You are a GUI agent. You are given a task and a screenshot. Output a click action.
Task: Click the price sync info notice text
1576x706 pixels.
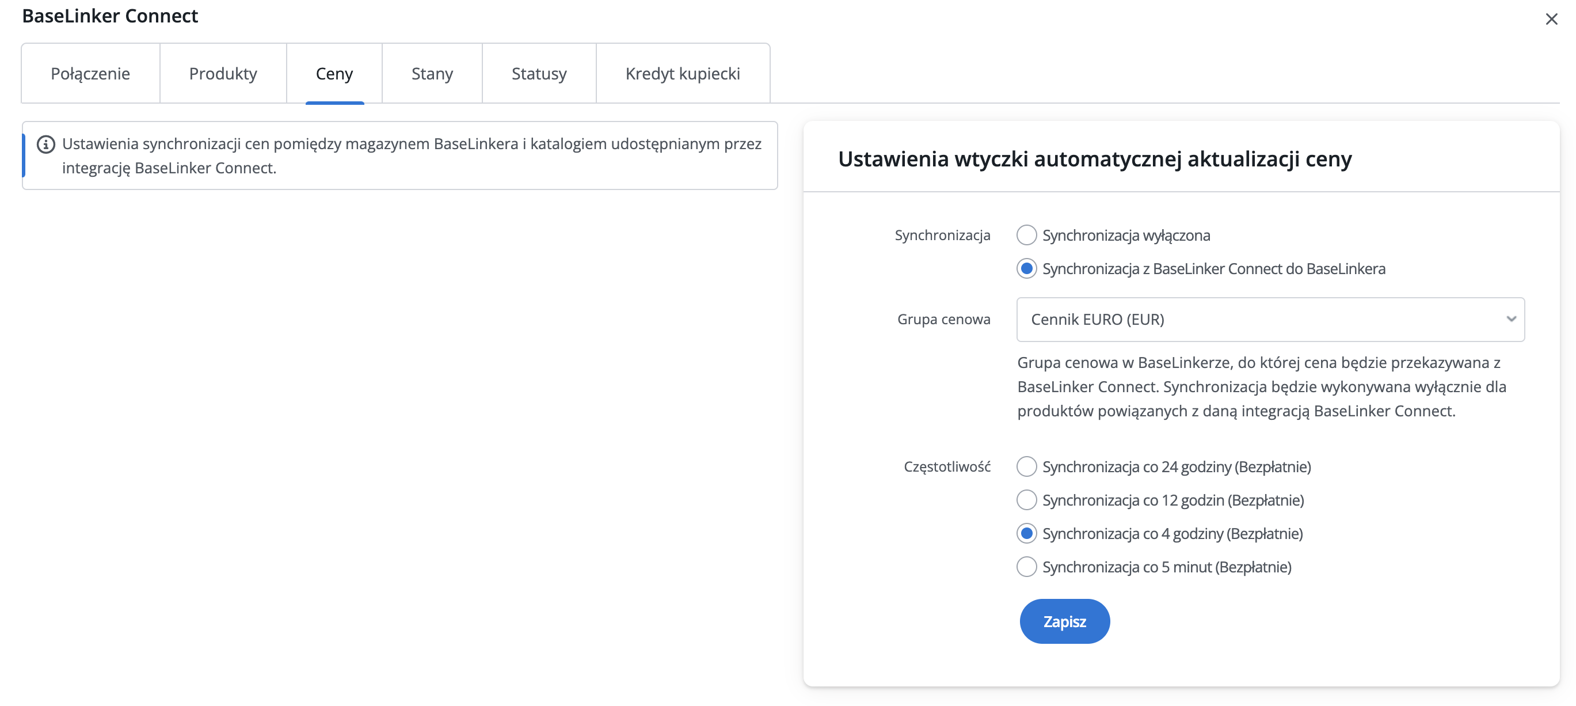click(412, 155)
